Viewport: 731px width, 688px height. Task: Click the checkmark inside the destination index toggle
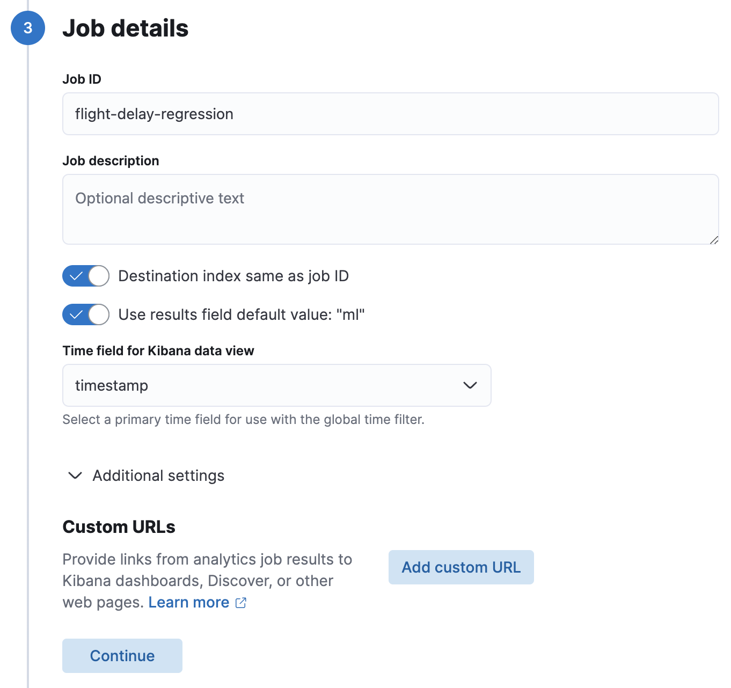77,276
